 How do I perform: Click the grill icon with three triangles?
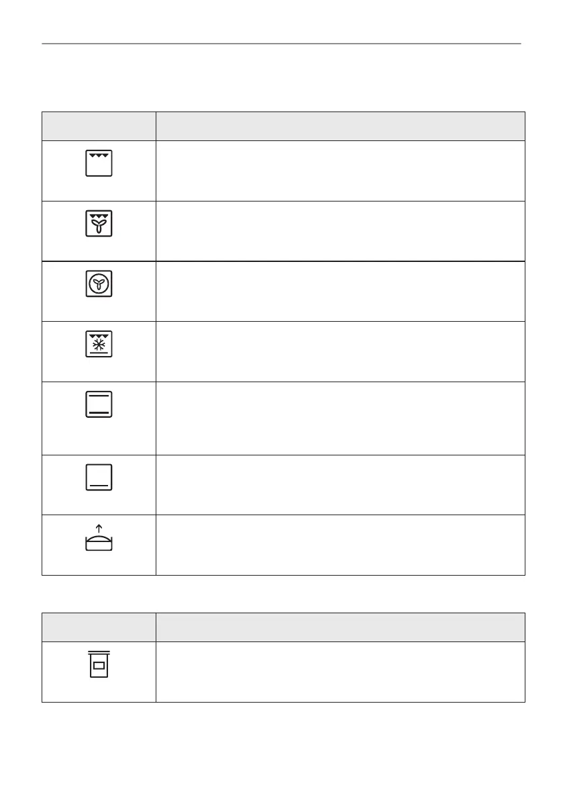[x=99, y=163]
